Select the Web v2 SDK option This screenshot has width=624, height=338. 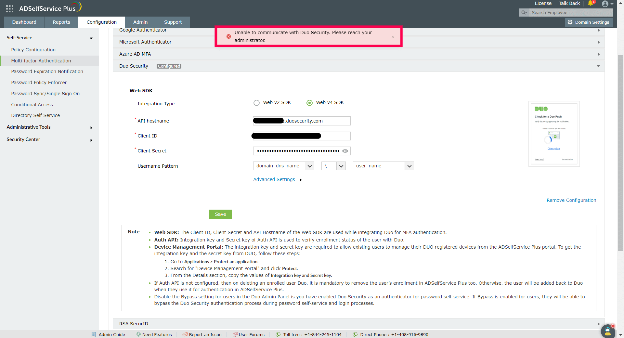256,103
